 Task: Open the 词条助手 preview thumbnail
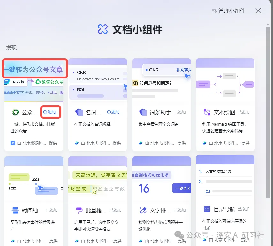coord(162,80)
